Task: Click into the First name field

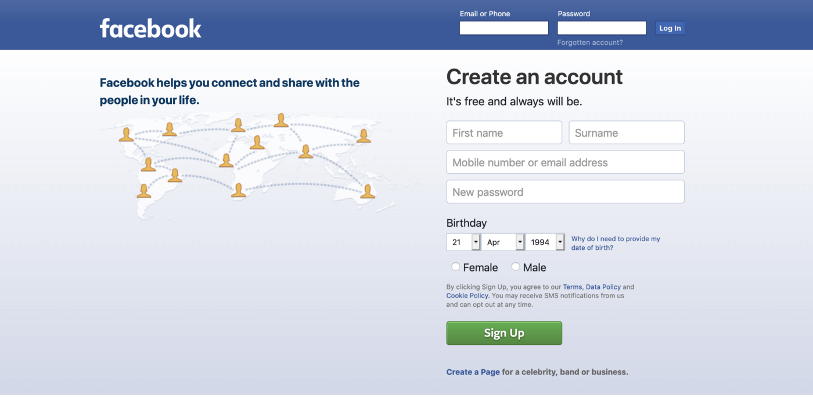Action: click(504, 133)
